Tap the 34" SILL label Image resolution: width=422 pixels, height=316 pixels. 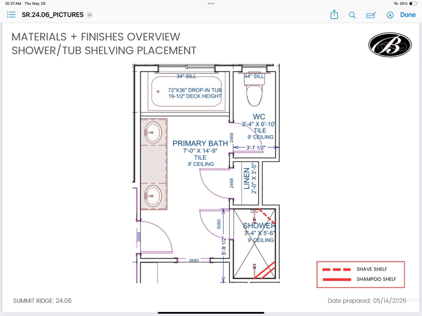point(186,77)
